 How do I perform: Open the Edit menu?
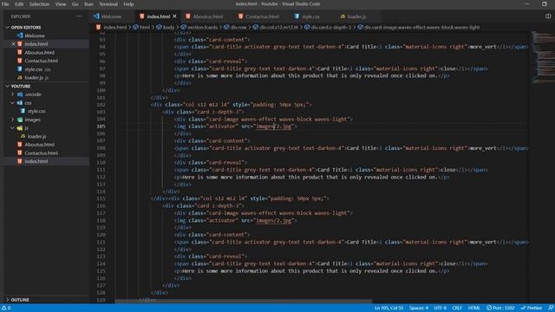click(x=19, y=4)
